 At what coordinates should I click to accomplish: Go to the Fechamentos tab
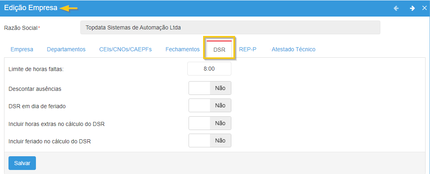(x=182, y=49)
